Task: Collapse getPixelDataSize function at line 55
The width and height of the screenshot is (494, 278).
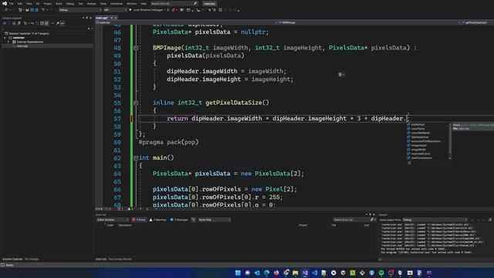Action: point(136,103)
